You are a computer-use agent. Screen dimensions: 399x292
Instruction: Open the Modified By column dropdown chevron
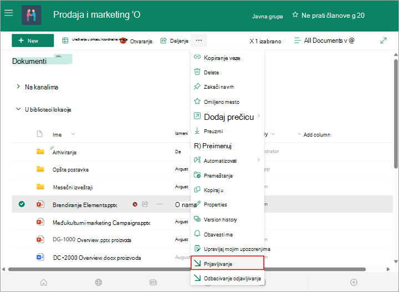point(273,134)
